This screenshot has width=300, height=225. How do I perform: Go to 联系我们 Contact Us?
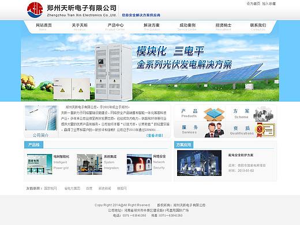258,27
